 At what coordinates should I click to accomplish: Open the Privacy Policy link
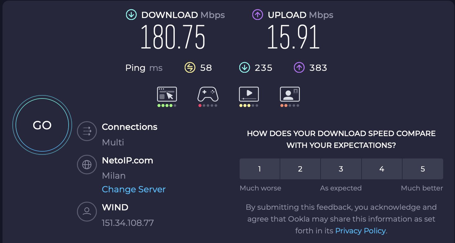pyautogui.click(x=361, y=231)
